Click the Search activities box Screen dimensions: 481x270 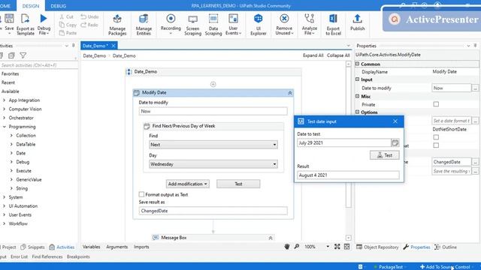point(38,65)
